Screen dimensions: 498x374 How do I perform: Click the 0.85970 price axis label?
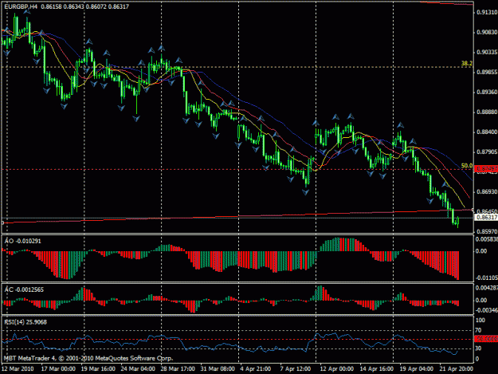[487, 231]
